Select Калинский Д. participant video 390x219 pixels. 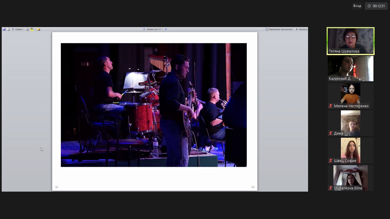pos(350,68)
